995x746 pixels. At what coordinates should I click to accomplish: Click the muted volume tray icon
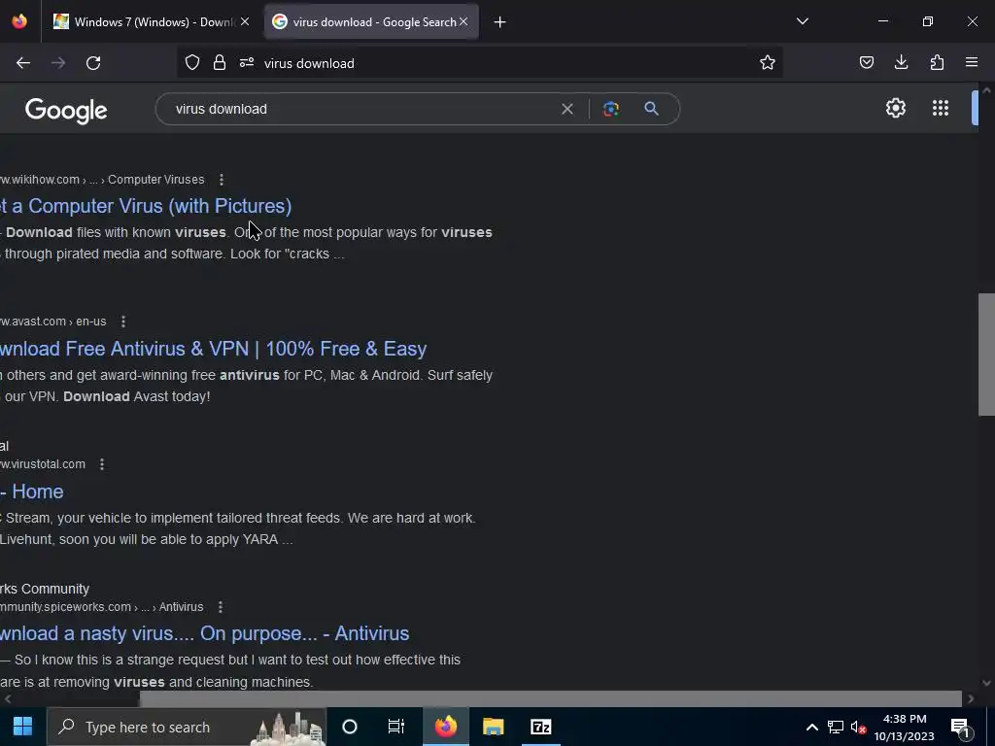click(x=859, y=727)
